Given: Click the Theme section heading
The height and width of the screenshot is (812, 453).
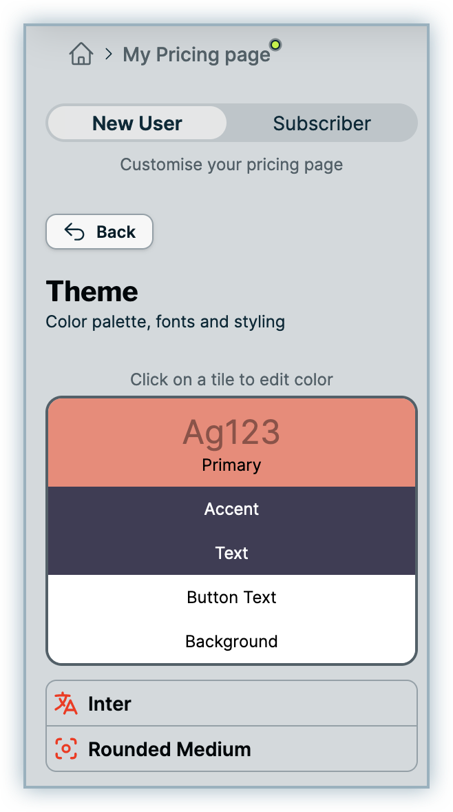Looking at the screenshot, I should (92, 292).
